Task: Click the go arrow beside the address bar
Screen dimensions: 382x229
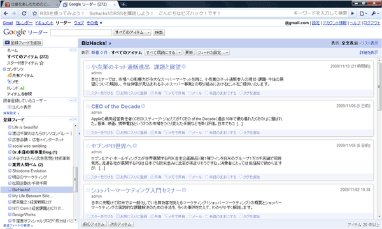Action: 352,13
